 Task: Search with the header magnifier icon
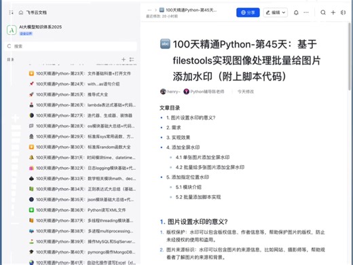[x=323, y=12]
